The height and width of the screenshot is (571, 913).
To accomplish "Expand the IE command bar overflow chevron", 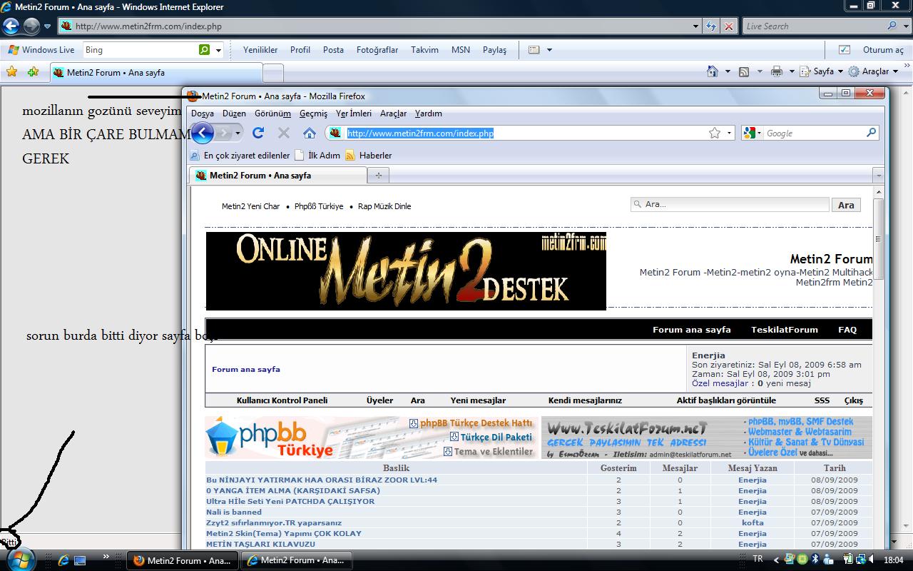I will click(907, 66).
